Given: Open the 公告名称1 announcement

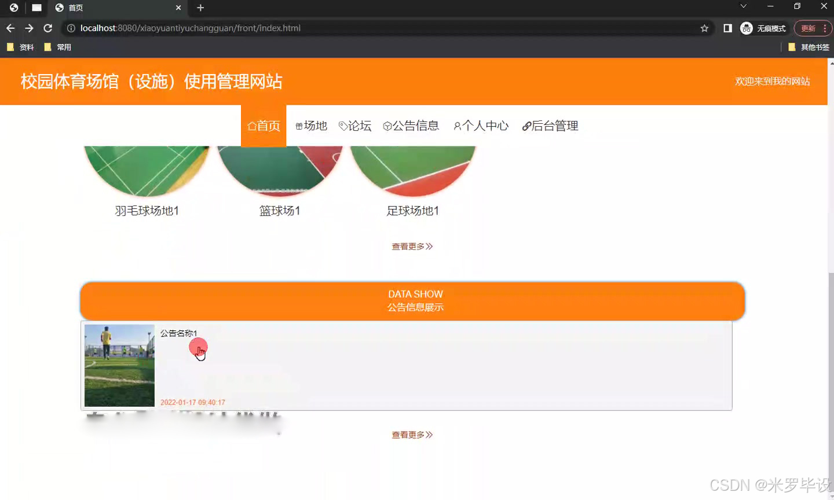Looking at the screenshot, I should (x=178, y=333).
